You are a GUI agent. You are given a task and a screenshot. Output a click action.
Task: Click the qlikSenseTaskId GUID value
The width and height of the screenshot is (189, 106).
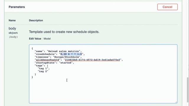coord(92,60)
